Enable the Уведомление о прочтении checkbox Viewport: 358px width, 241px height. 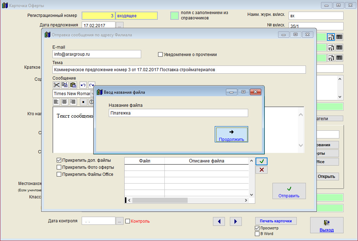pos(161,55)
